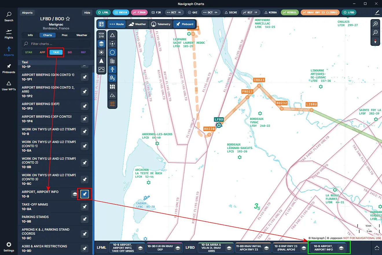The image size is (382, 255).
Task: Toggle the Weather overlay button
Action: click(x=137, y=24)
